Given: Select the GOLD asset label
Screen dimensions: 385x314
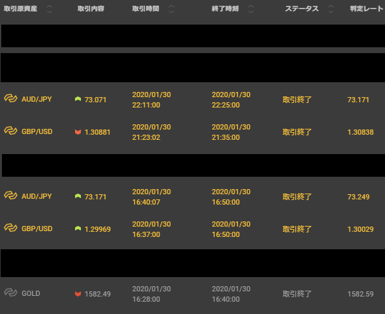Looking at the screenshot, I should click(30, 293).
